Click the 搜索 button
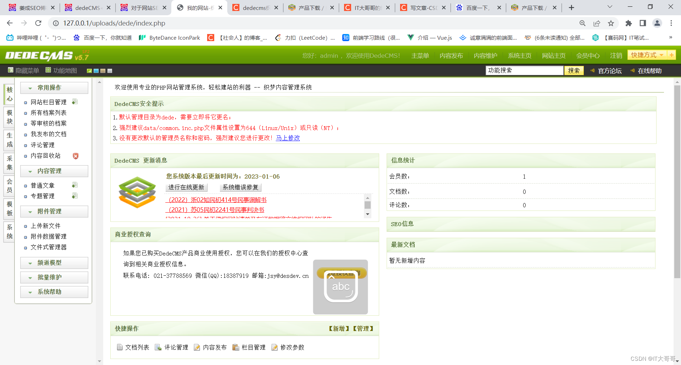Viewport: 681px width, 365px height. tap(574, 71)
